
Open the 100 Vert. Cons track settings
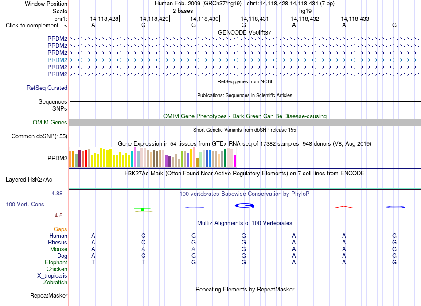25,204
